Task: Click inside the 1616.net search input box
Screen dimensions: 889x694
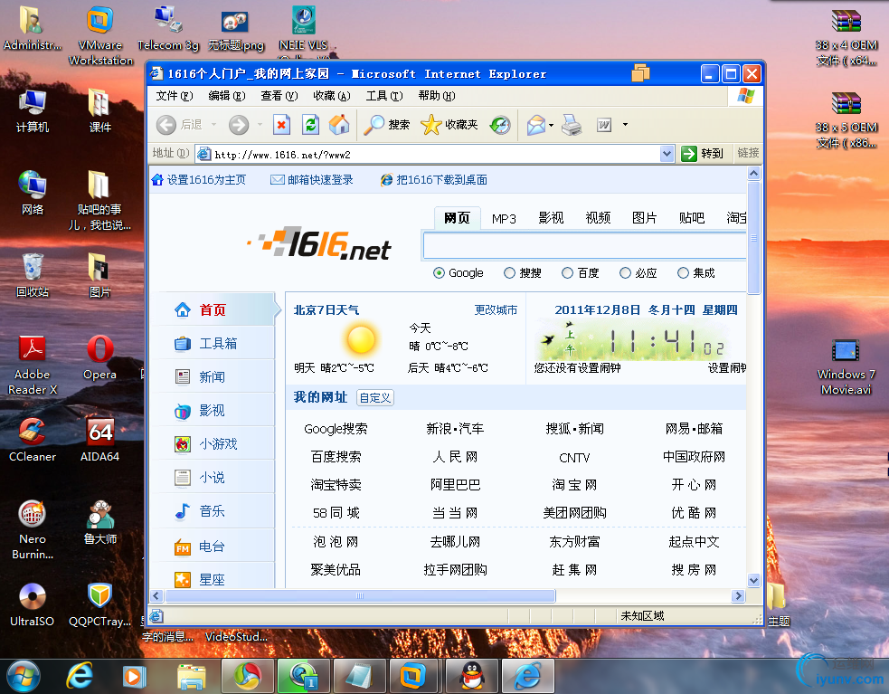Action: (583, 245)
